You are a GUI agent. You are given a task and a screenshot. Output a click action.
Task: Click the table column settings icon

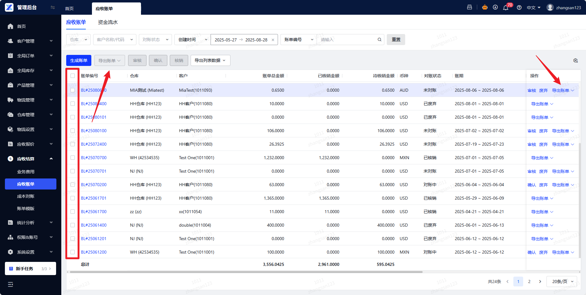pos(575,60)
